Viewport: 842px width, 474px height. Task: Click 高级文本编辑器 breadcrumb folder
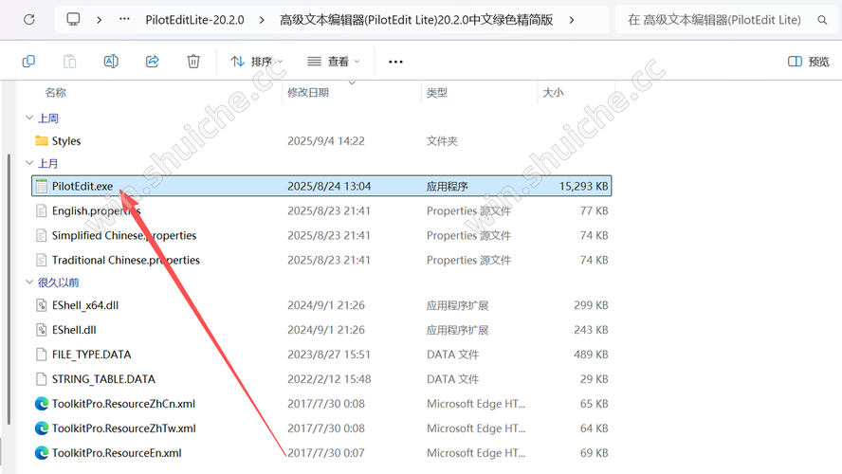click(x=416, y=20)
